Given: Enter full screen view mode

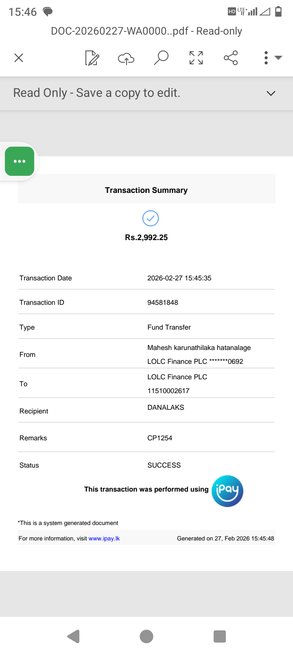Looking at the screenshot, I should 196,58.
